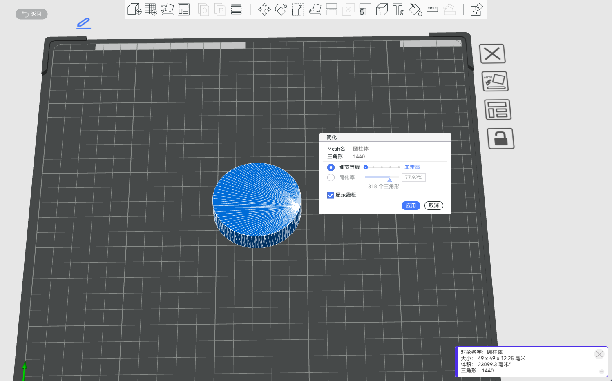Click the large lock icon at right
The image size is (612, 381).
tap(500, 138)
